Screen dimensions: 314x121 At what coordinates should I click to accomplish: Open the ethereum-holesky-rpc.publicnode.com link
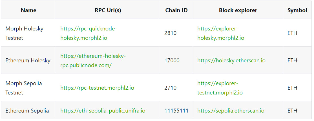[93, 60]
